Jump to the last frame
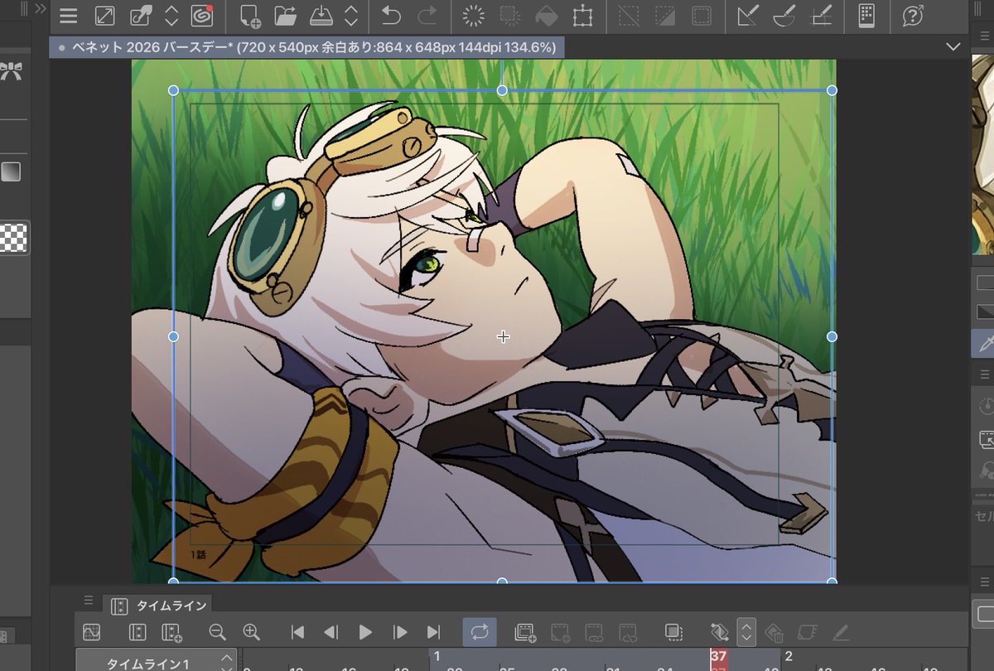This screenshot has width=994, height=671. click(x=433, y=632)
